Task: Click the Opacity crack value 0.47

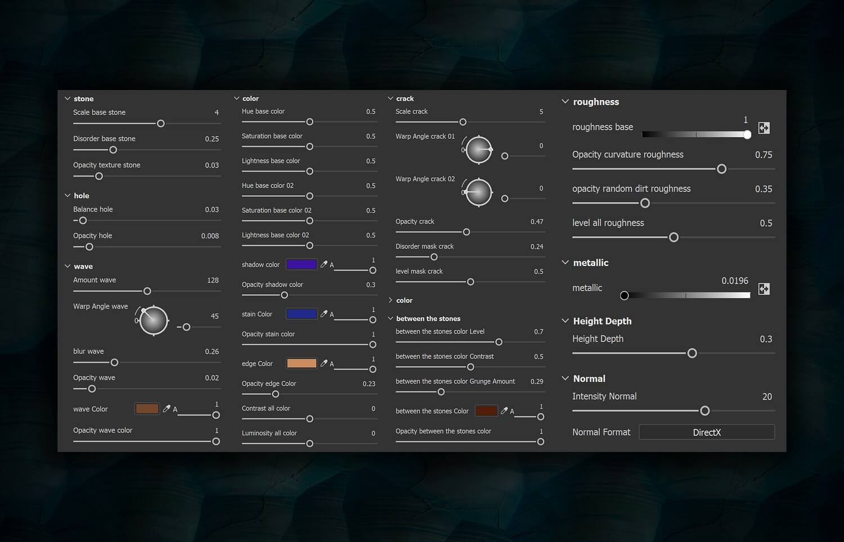Action: 537,222
